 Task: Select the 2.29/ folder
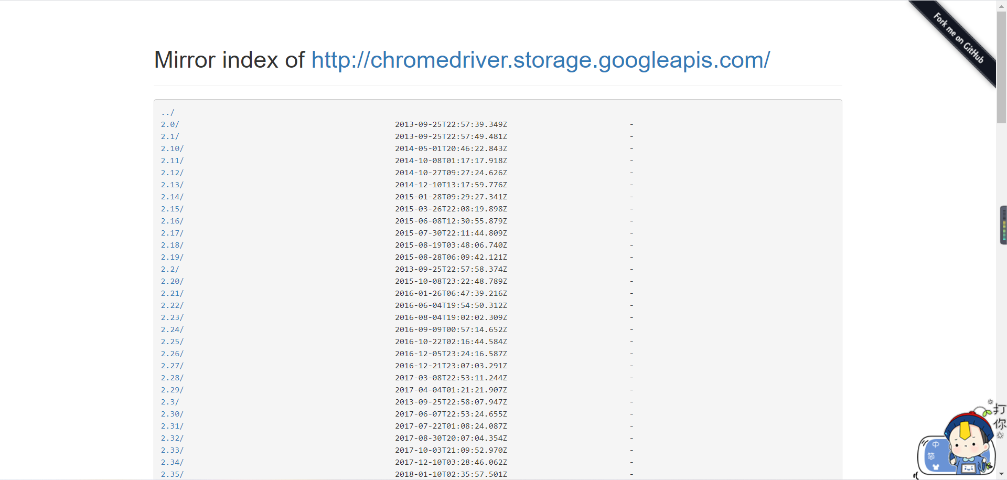tap(172, 390)
